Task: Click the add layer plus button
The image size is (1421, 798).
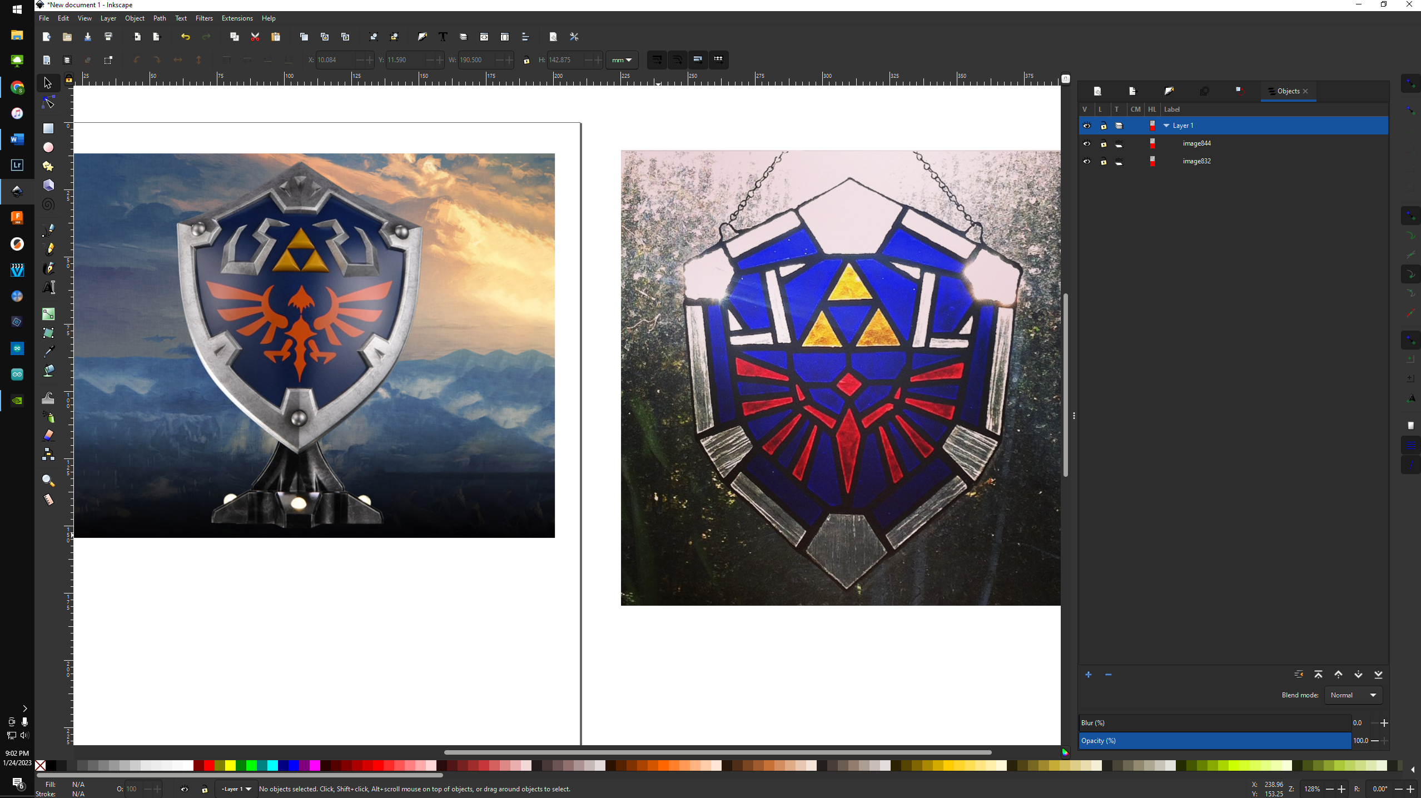Action: (x=1088, y=675)
